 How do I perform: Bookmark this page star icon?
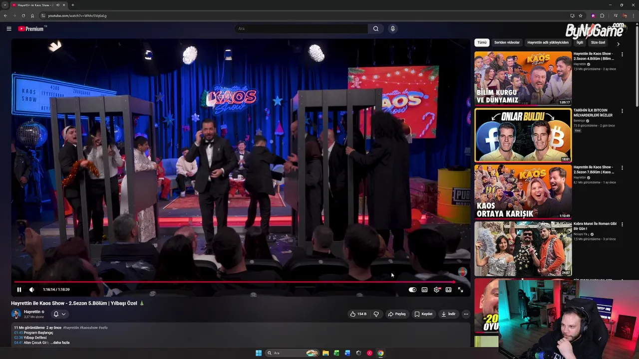click(x=581, y=15)
